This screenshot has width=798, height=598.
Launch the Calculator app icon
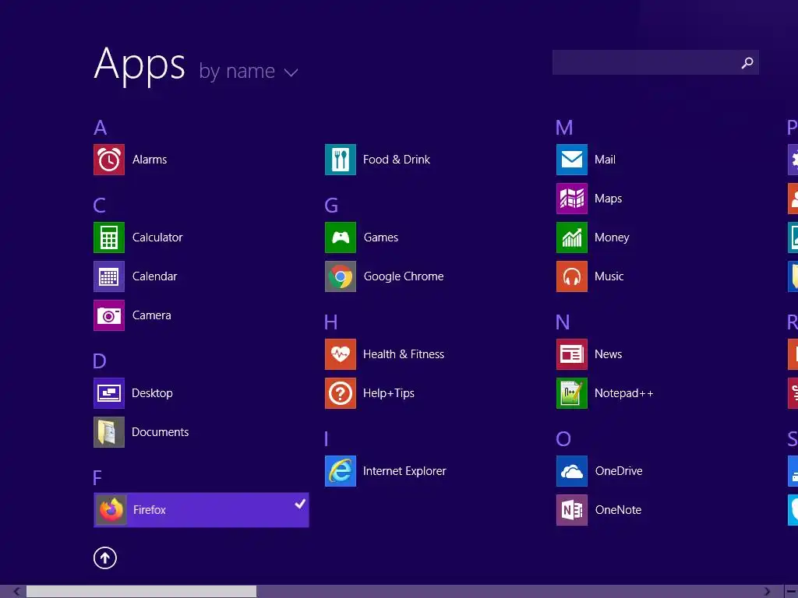pyautogui.click(x=109, y=237)
